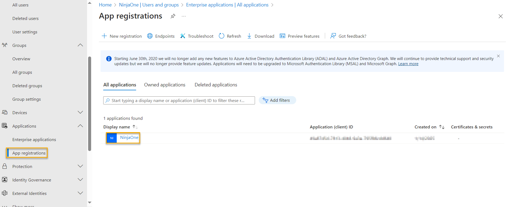
Task: Click the Got feedback icon
Action: pos(333,36)
